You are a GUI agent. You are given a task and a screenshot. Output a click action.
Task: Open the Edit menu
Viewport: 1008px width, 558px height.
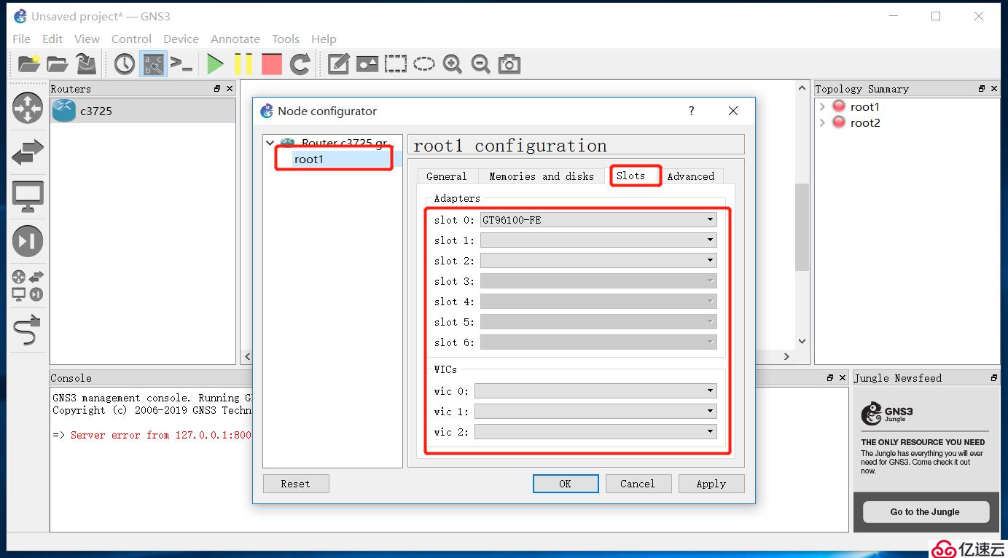(52, 39)
